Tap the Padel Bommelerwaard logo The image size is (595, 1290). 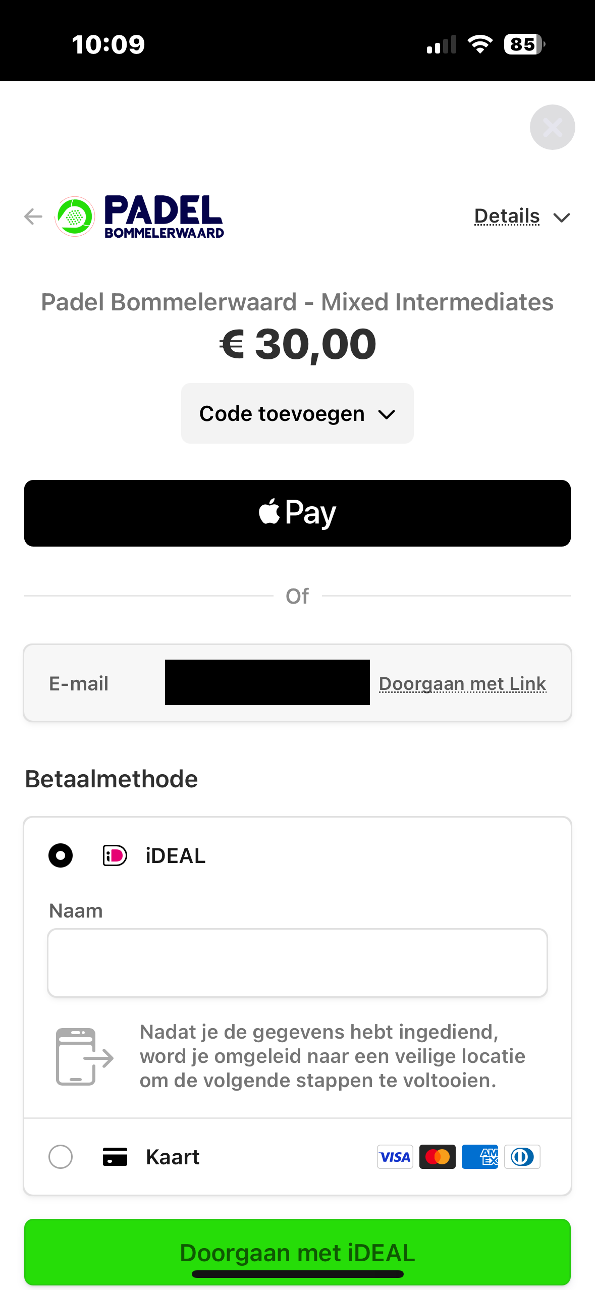point(140,217)
